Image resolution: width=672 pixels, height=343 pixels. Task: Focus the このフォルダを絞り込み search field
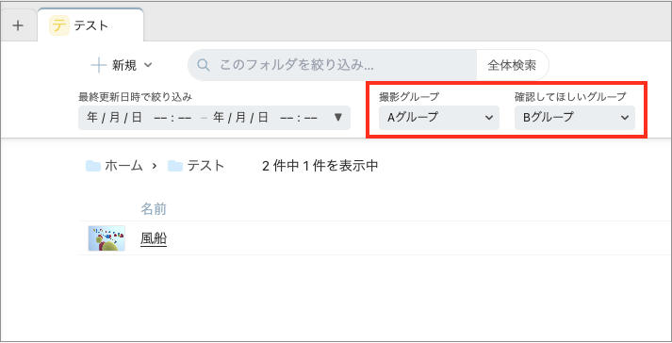coord(332,65)
